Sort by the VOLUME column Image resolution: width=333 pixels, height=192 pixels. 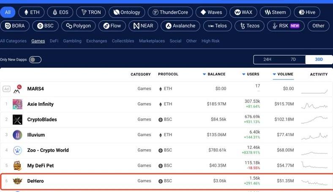283,74
